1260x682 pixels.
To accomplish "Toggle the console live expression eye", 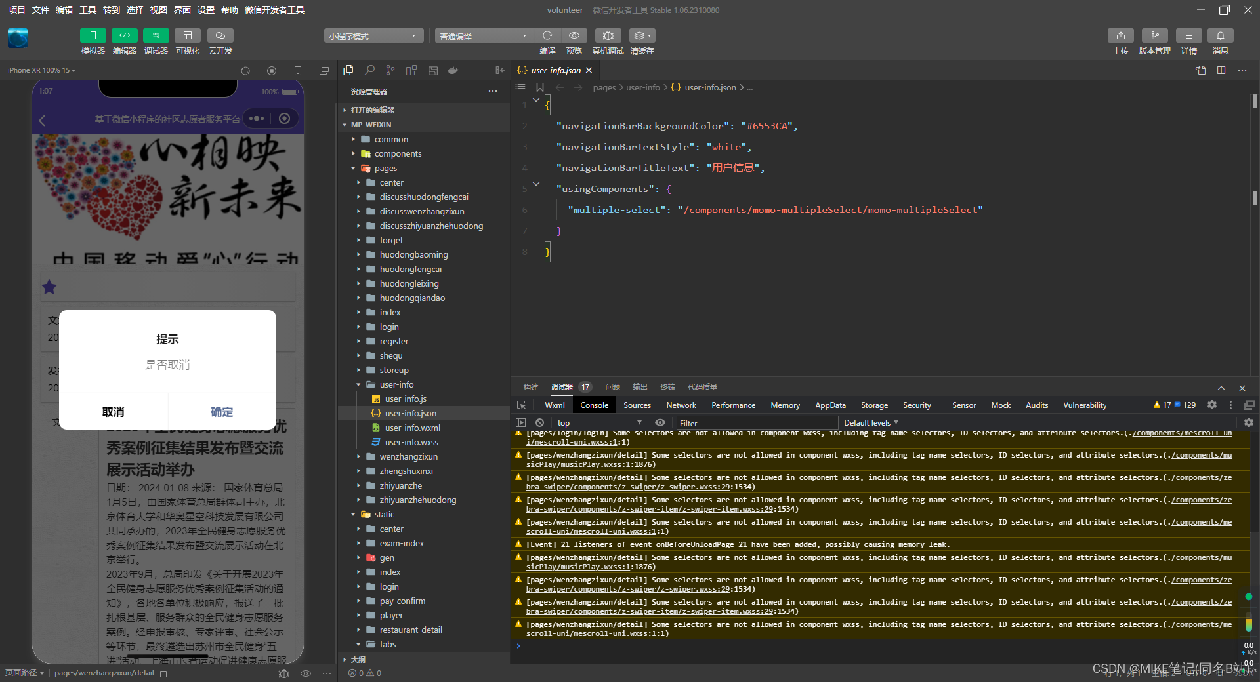I will pyautogui.click(x=660, y=423).
